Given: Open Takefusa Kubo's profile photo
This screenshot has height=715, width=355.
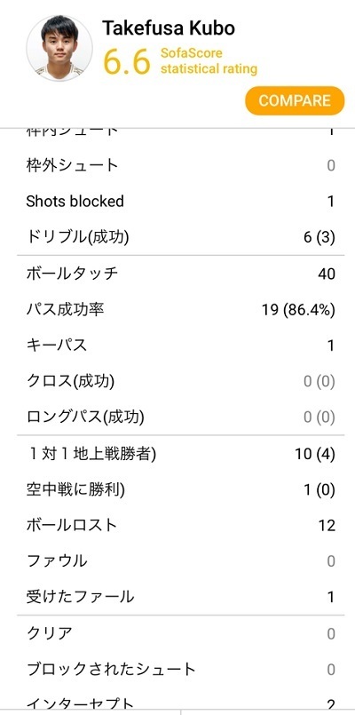Looking at the screenshot, I should pyautogui.click(x=59, y=48).
